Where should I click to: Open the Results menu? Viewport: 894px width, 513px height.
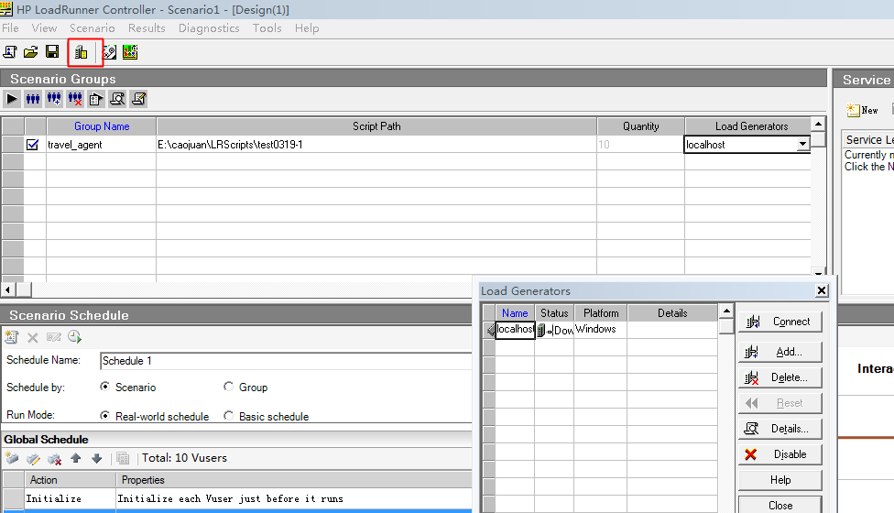(147, 27)
